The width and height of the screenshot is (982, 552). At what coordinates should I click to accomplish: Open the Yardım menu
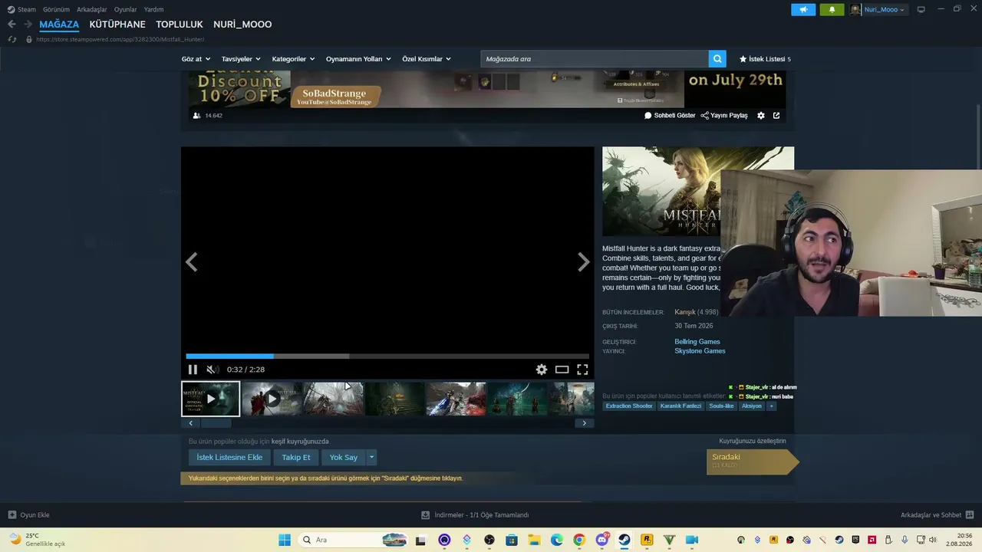[153, 9]
